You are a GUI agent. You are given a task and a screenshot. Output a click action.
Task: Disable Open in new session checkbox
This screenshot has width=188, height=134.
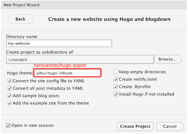8,126
